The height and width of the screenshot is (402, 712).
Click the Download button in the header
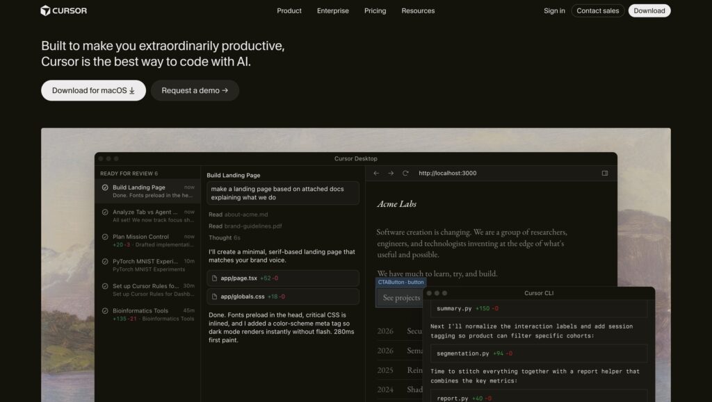649,10
